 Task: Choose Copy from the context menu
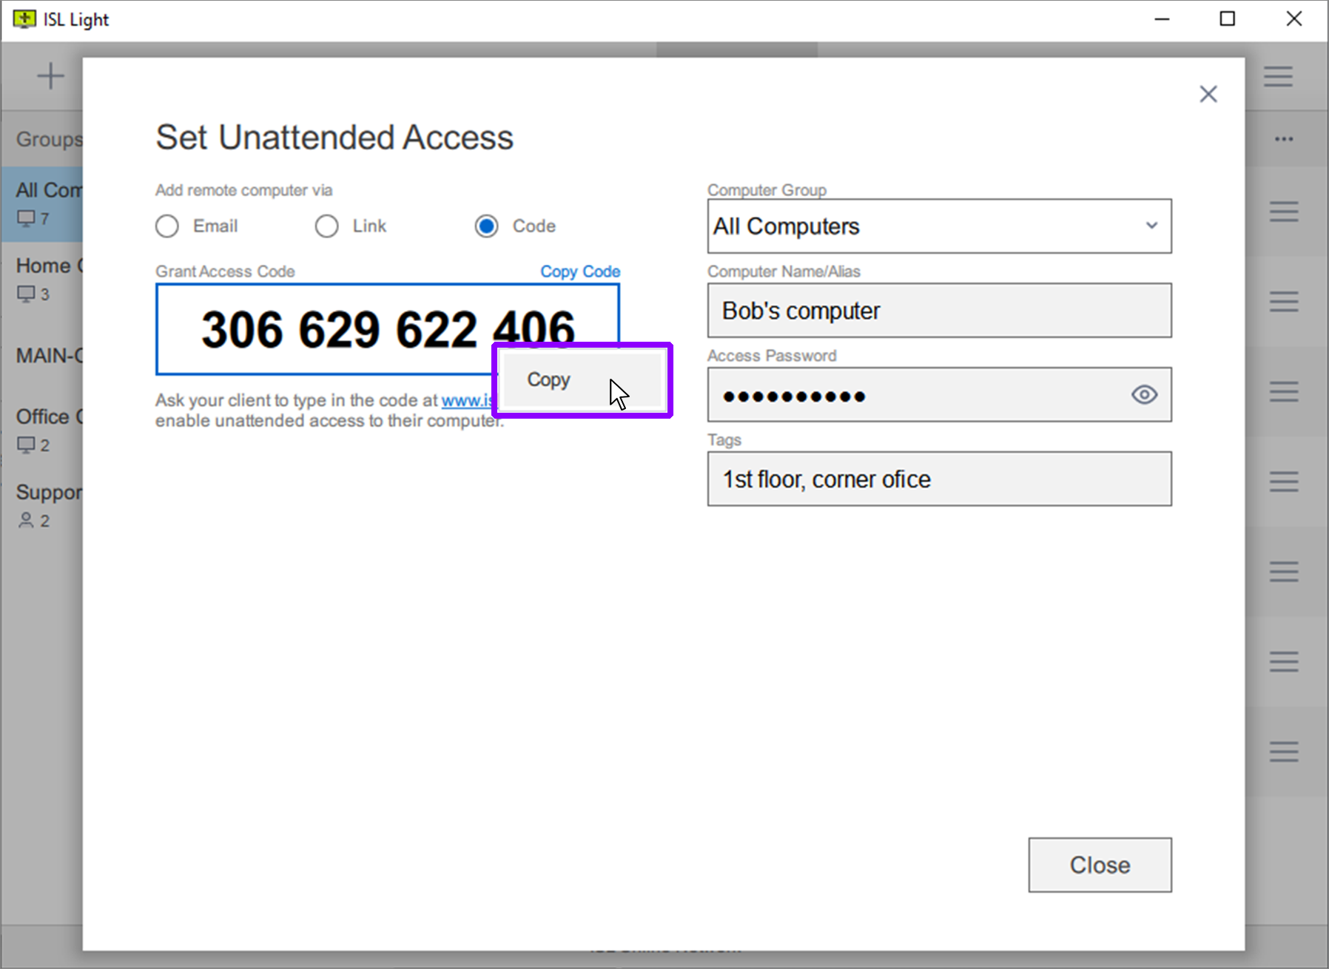[x=582, y=380]
